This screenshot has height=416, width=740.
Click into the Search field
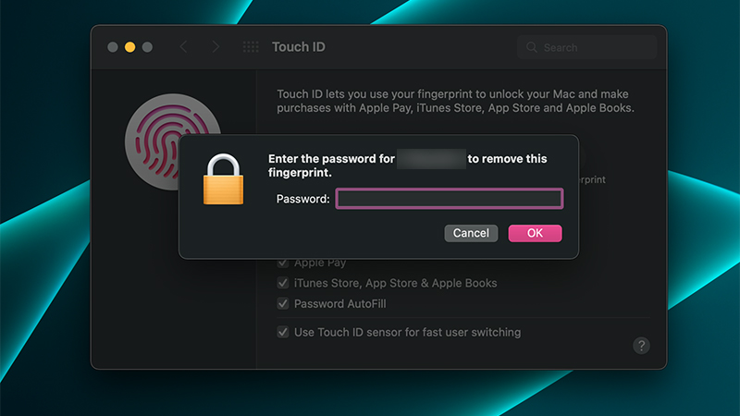592,47
